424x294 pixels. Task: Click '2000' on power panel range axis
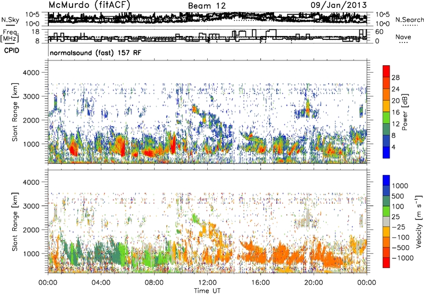pos(31,120)
